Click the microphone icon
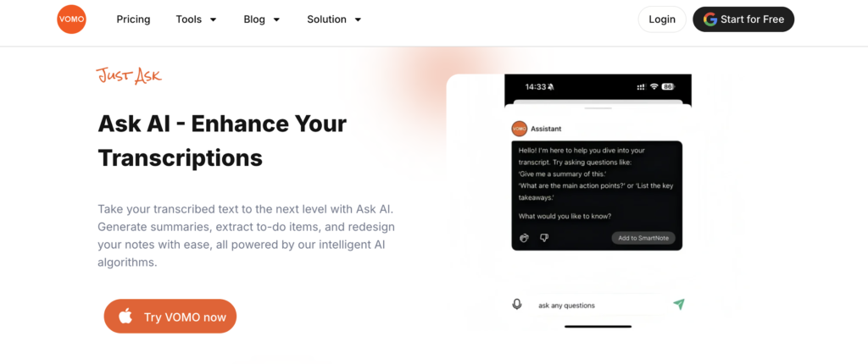The width and height of the screenshot is (868, 364). 517,304
